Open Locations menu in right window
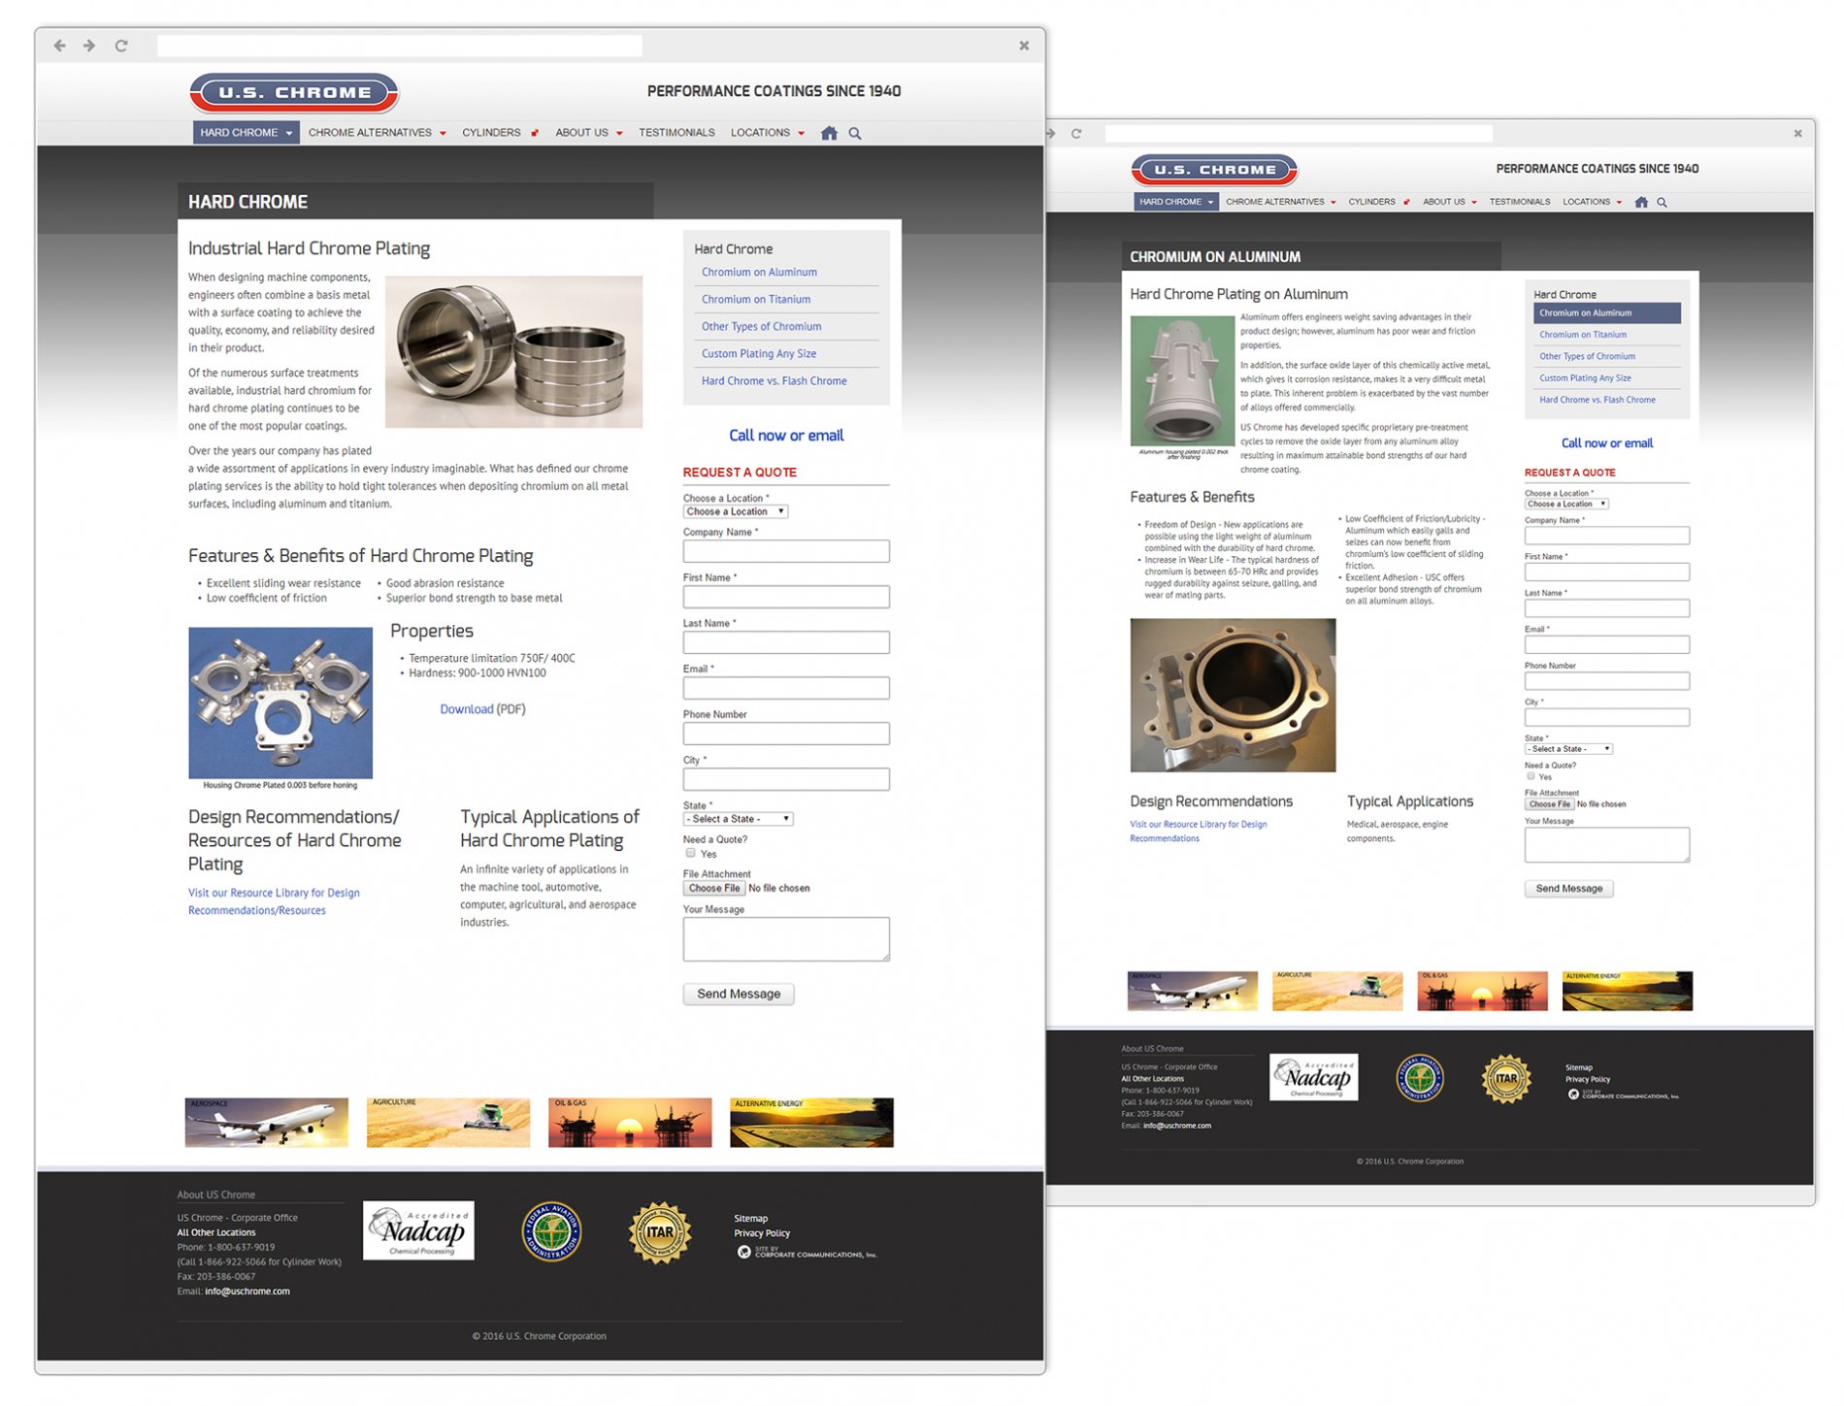The height and width of the screenshot is (1406, 1844). [x=1592, y=202]
